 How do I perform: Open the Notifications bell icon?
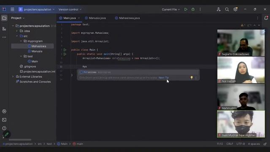tap(266, 18)
